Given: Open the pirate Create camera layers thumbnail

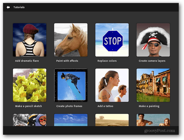Looking at the screenshot, I should [153, 40].
